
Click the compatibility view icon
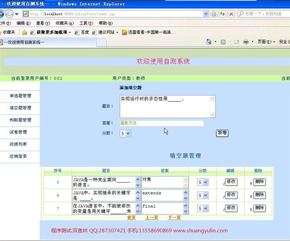pyautogui.click(x=214, y=14)
